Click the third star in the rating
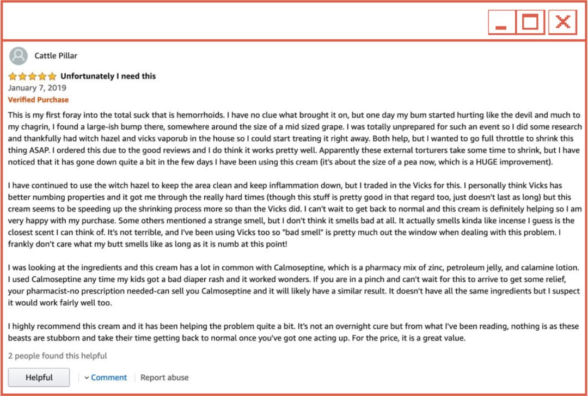588x396 pixels. point(32,76)
